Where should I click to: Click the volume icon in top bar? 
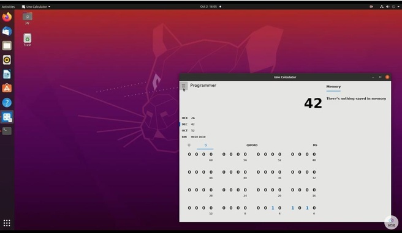pyautogui.click(x=388, y=7)
